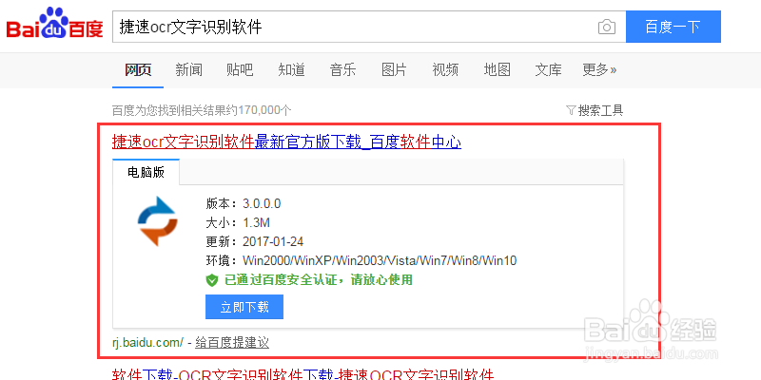Click the rj.baidu.com/ URL
The width and height of the screenshot is (761, 380).
tap(148, 343)
